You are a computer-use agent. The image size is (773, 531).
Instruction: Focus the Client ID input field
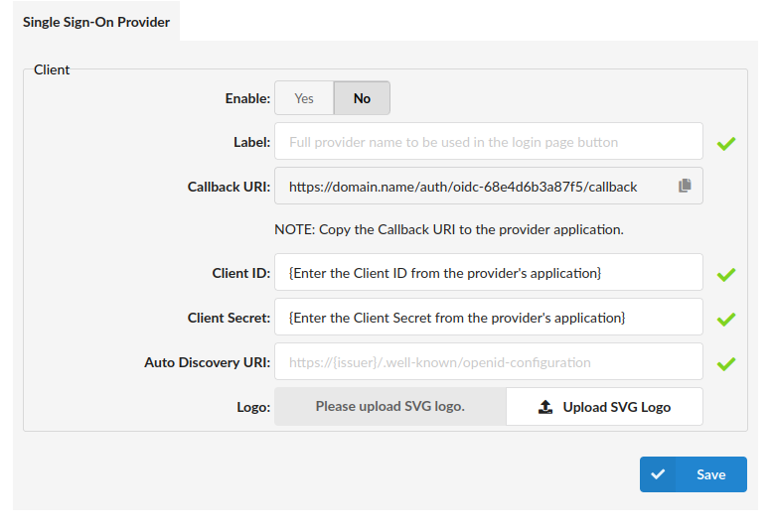(x=488, y=273)
